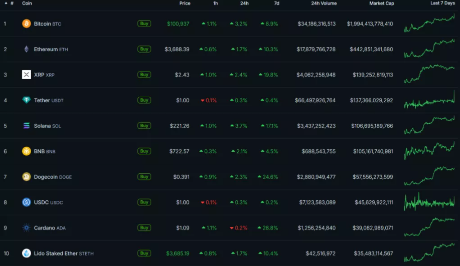Click the Solana logo icon
Image resolution: width=460 pixels, height=266 pixels.
(x=27, y=125)
